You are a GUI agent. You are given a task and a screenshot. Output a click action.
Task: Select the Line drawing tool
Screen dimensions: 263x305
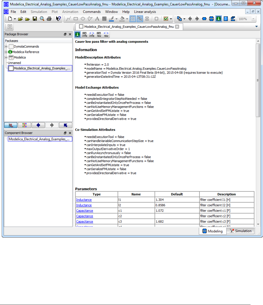(69, 19)
